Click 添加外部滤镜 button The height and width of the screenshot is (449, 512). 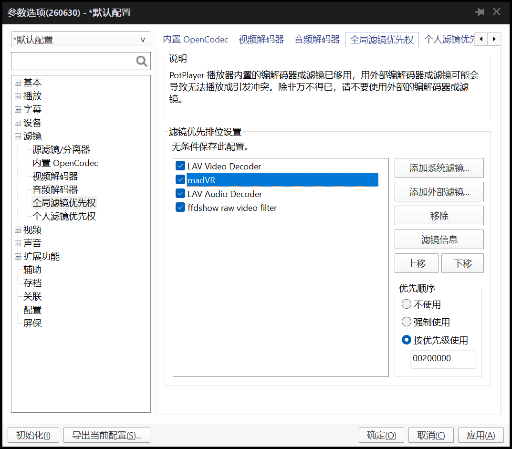[x=439, y=192]
